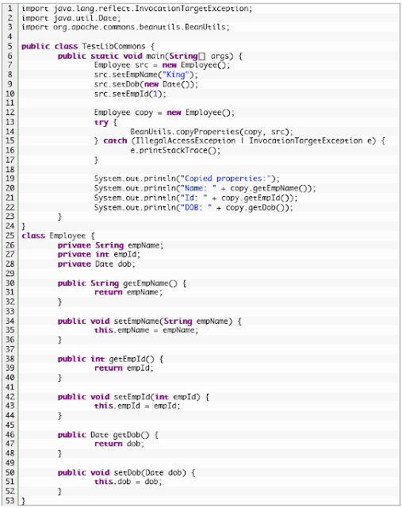The width and height of the screenshot is (402, 508).
Task: Click the src.setDob(new Date()) line
Action: [x=146, y=84]
